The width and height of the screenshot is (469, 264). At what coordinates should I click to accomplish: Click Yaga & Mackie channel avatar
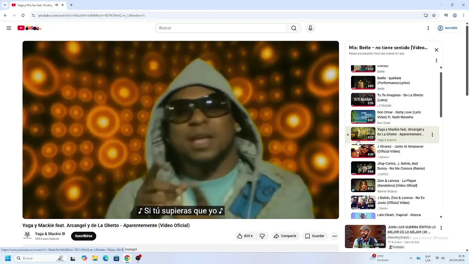pos(27,236)
